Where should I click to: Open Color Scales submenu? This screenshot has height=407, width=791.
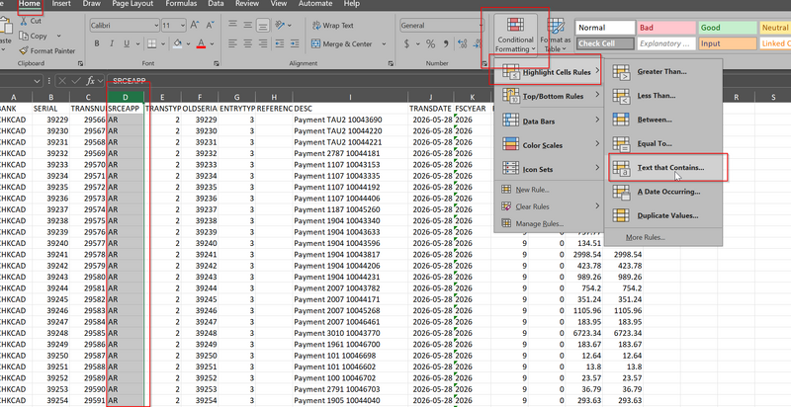[x=549, y=145]
